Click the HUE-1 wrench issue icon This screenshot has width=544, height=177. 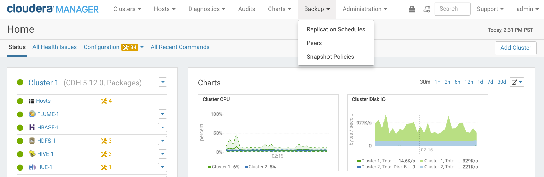tap(104, 167)
